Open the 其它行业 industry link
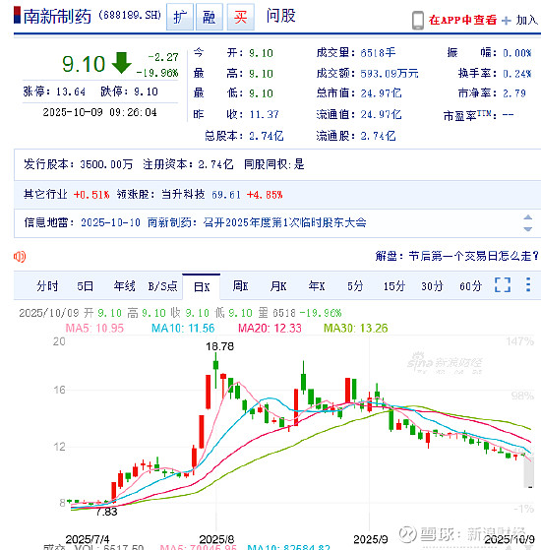 click(45, 195)
